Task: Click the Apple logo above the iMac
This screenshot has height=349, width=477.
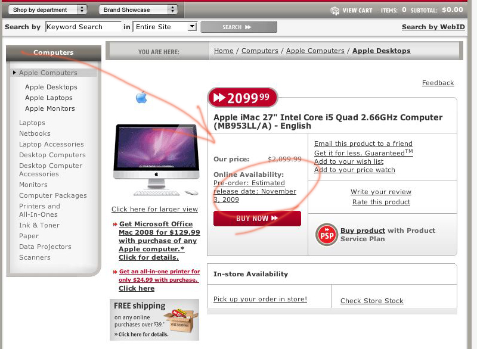Action: point(141,97)
